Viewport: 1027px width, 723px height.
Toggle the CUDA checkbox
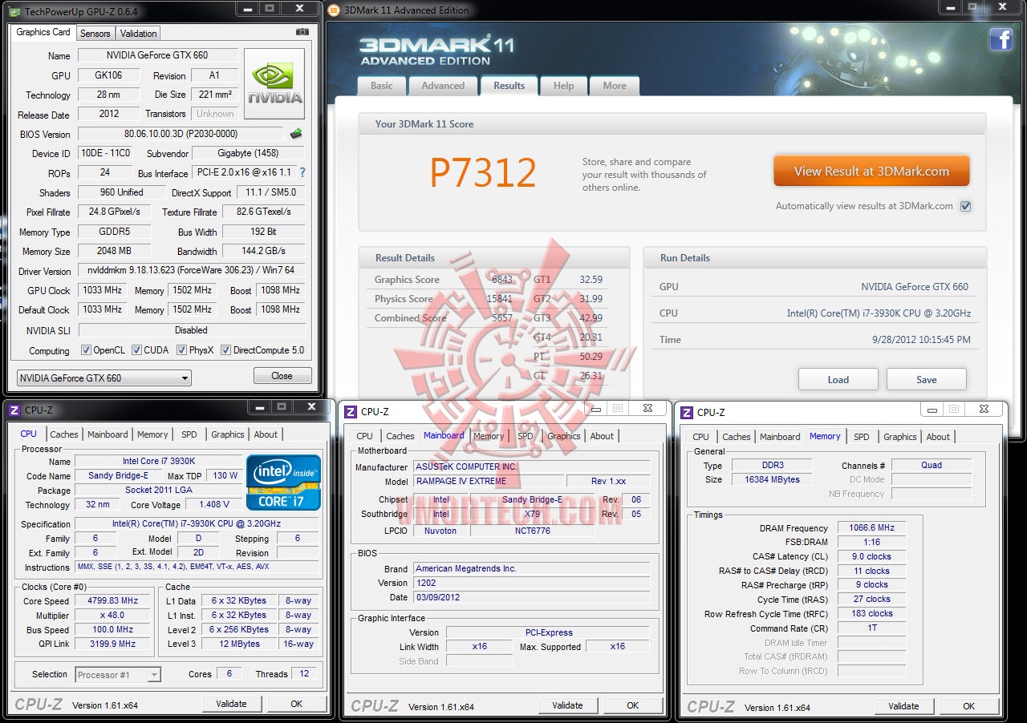point(137,350)
